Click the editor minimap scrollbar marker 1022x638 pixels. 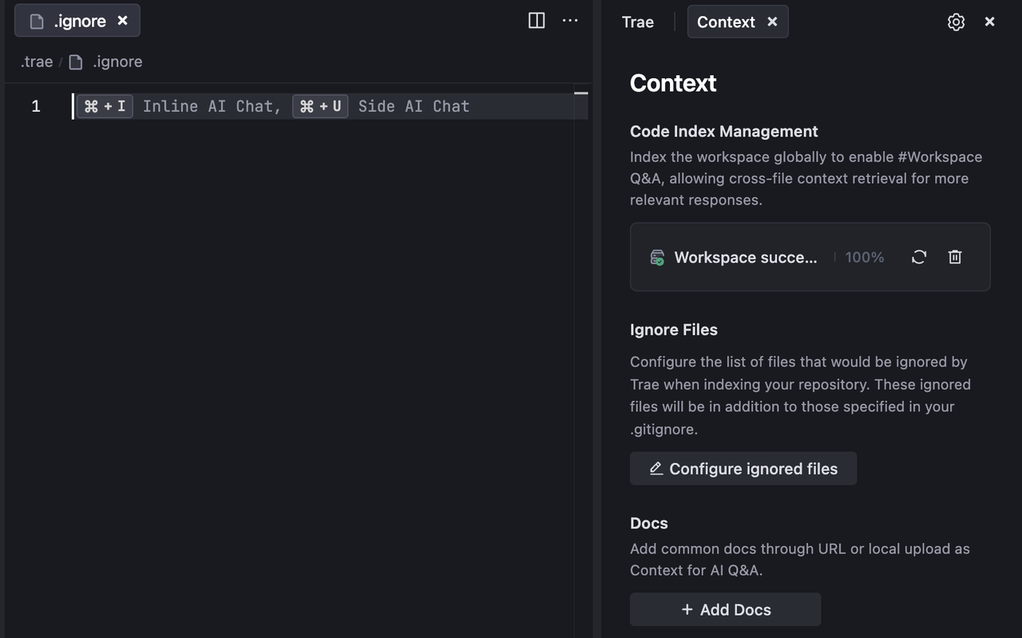(x=581, y=93)
